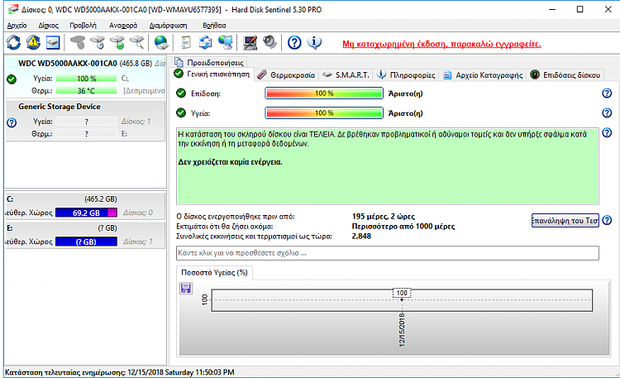Open the Αρχείο menu
Viewport: 620px width, 378px height.
point(17,26)
